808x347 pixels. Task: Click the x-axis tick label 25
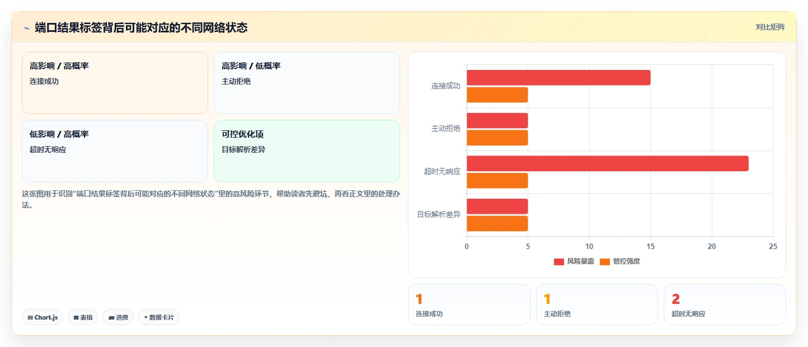(x=773, y=247)
